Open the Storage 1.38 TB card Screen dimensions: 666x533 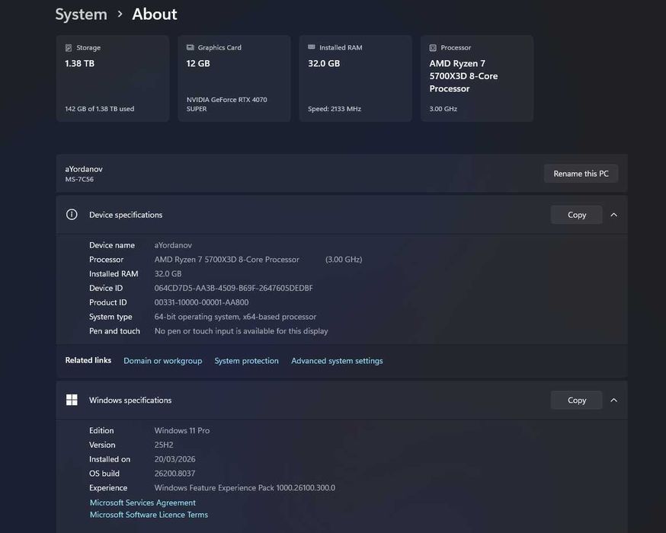[x=113, y=78]
